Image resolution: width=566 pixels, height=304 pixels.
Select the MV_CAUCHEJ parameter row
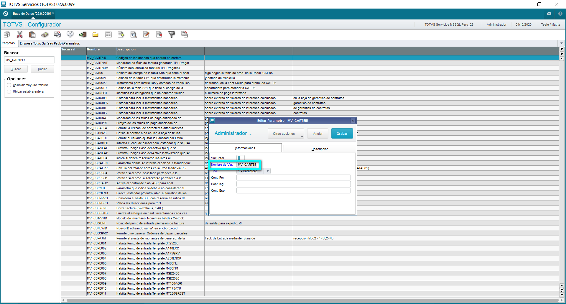pos(310,98)
